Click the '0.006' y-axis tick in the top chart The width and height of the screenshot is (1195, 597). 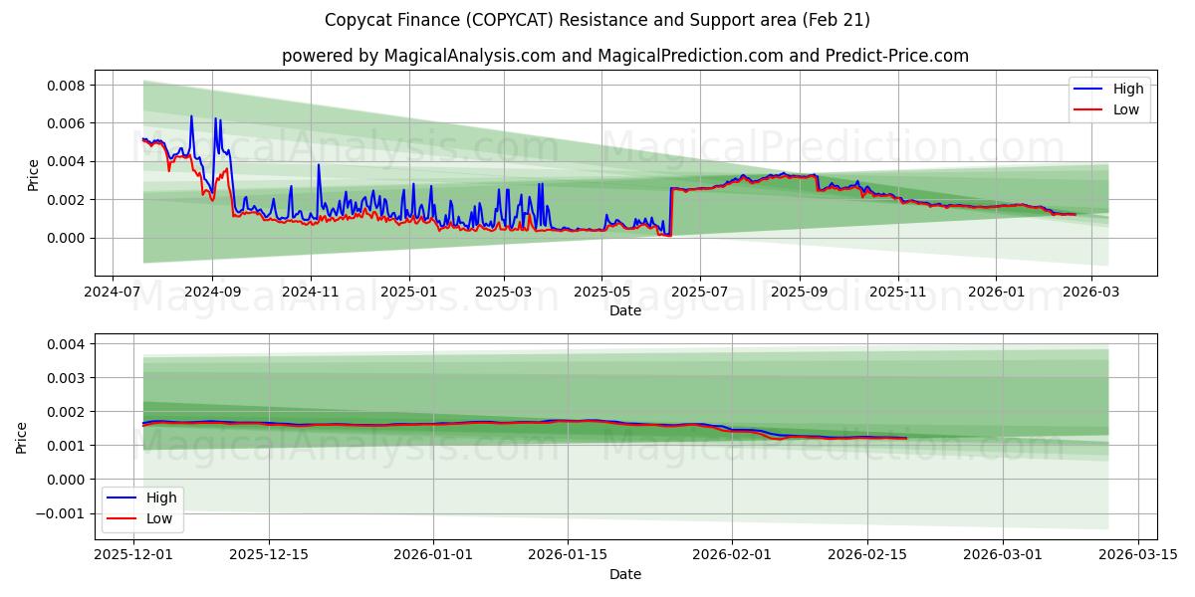click(68, 123)
